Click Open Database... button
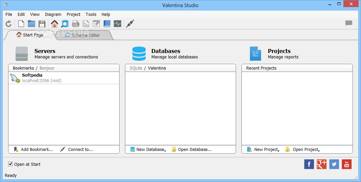 point(192,149)
